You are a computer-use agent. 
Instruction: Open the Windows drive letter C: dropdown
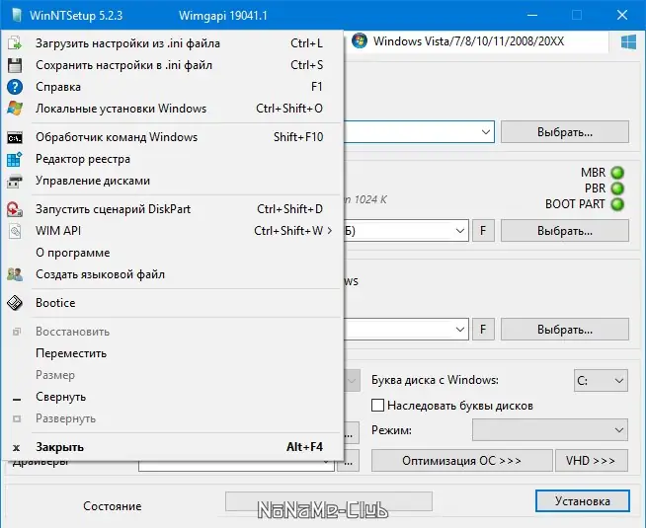[x=601, y=380]
